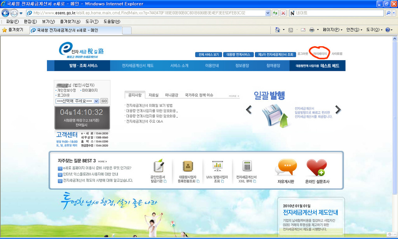398x239 pixels.
Task: Refresh the page with the green arrows icon
Action: click(275, 13)
